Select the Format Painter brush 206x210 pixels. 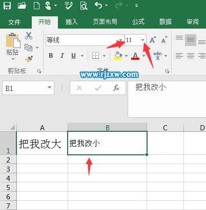pyautogui.click(x=29, y=59)
